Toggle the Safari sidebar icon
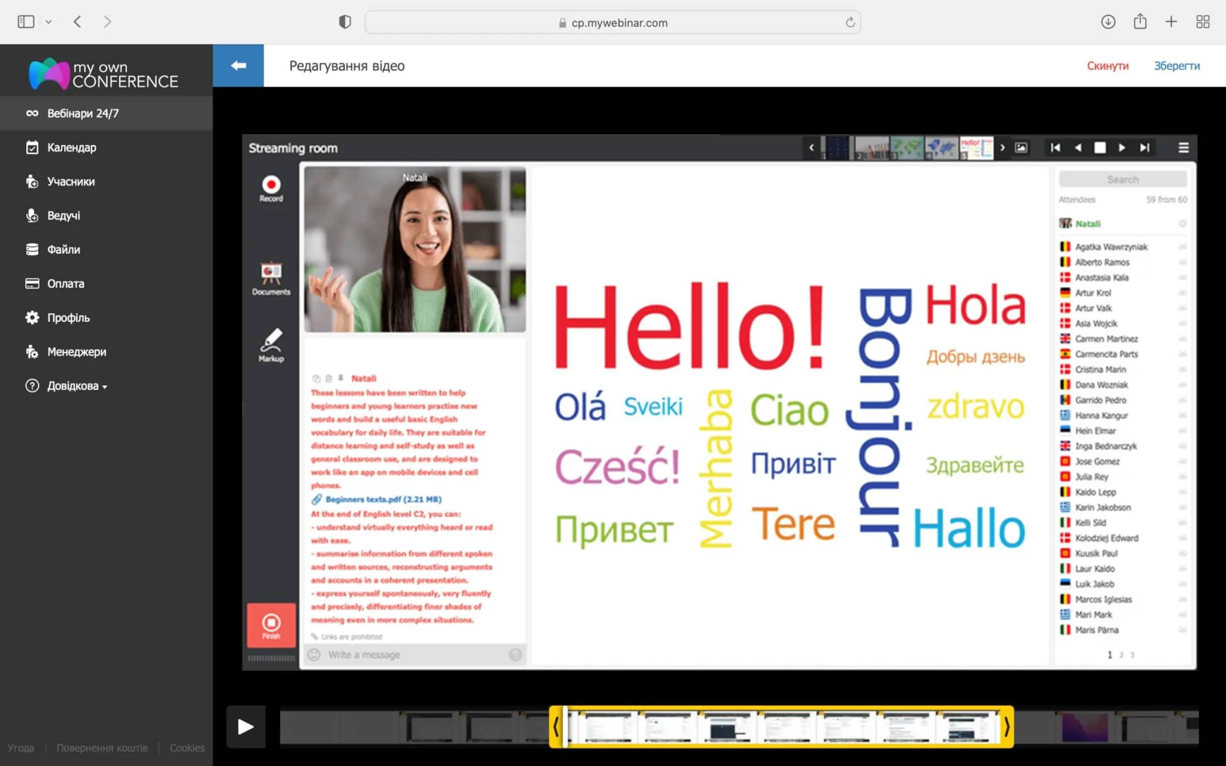 click(x=26, y=22)
